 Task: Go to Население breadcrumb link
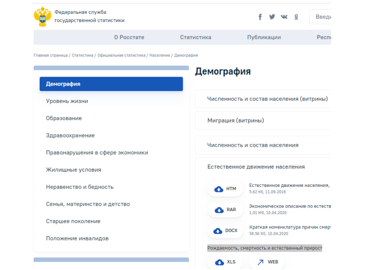160,55
